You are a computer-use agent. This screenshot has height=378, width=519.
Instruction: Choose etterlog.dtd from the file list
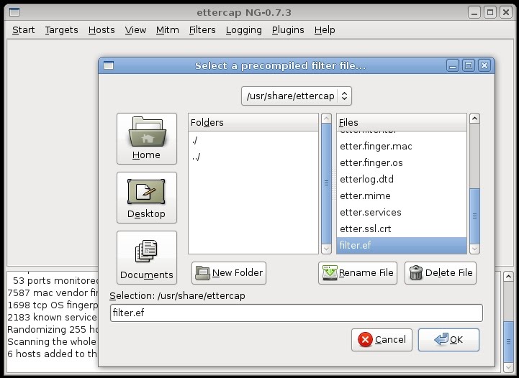(366, 180)
